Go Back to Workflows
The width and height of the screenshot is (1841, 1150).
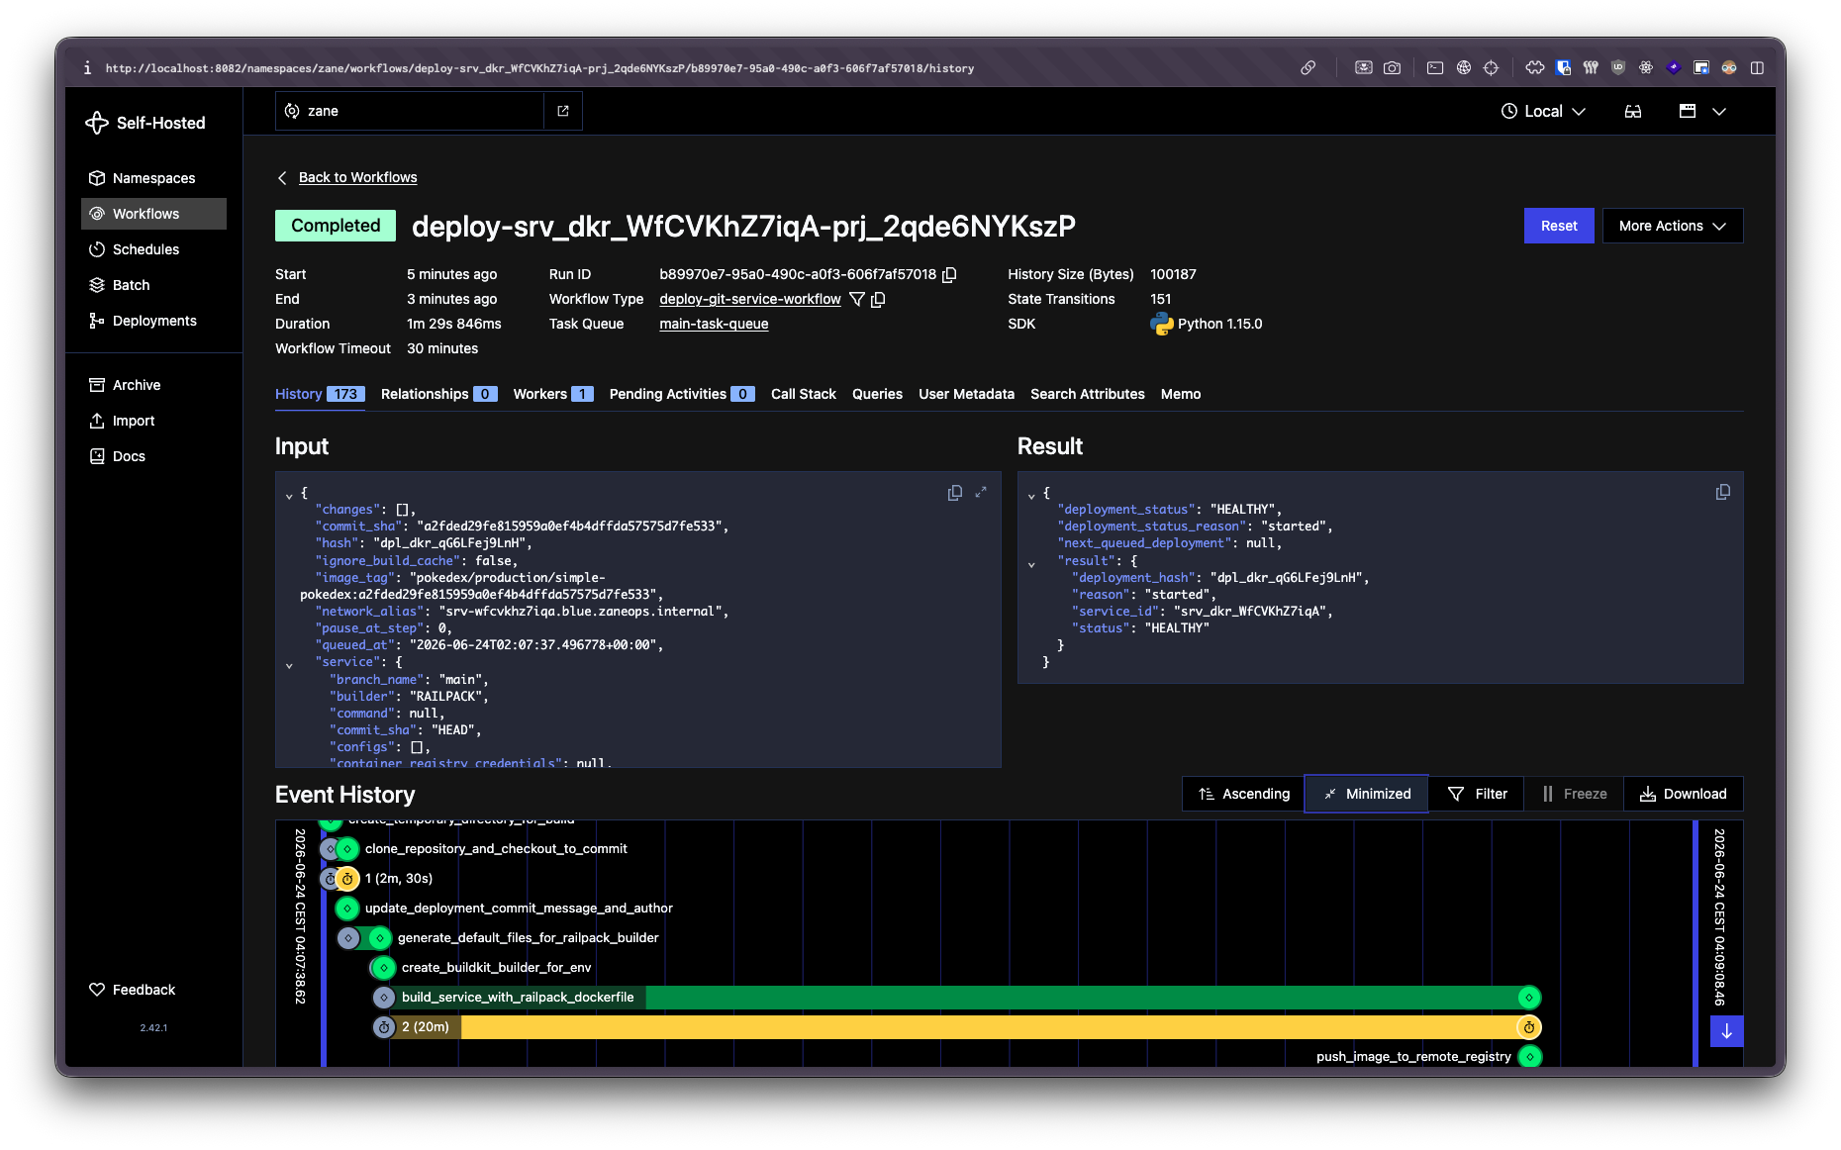coord(357,177)
